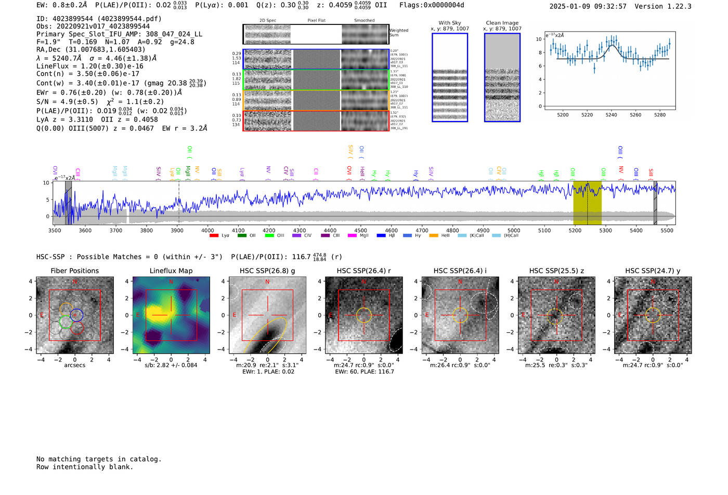Image resolution: width=728 pixels, height=495 pixels.
Task: Click the (K)CaII legend swatch
Action: tap(462, 235)
